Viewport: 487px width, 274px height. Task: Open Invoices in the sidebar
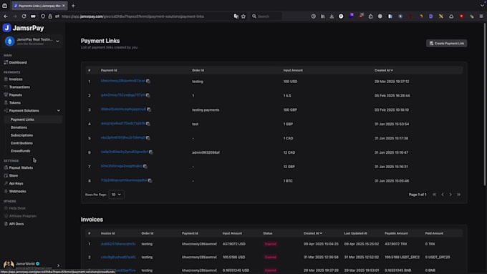click(16, 79)
